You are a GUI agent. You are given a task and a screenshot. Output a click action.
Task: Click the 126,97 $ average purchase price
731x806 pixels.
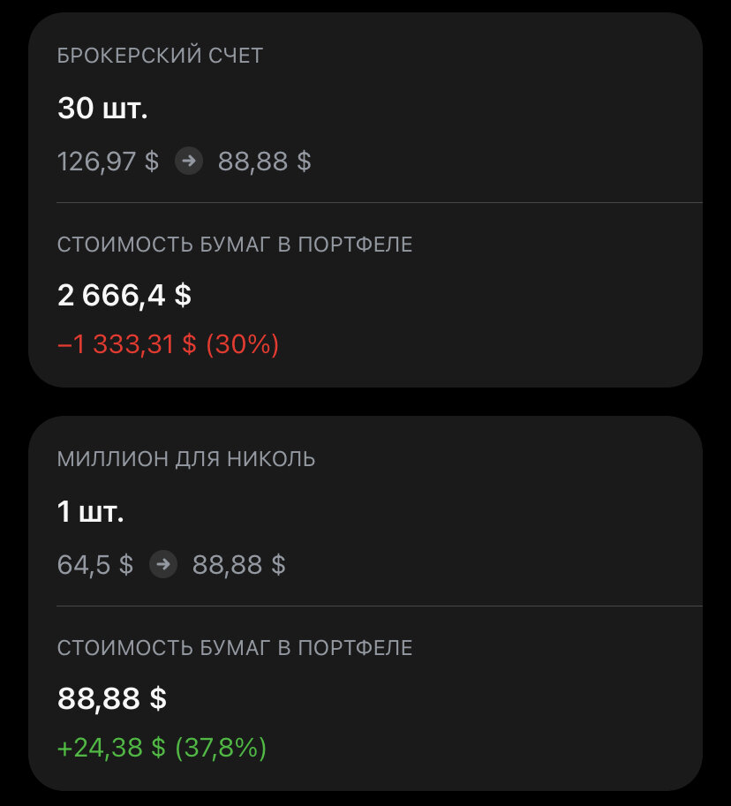coord(108,162)
